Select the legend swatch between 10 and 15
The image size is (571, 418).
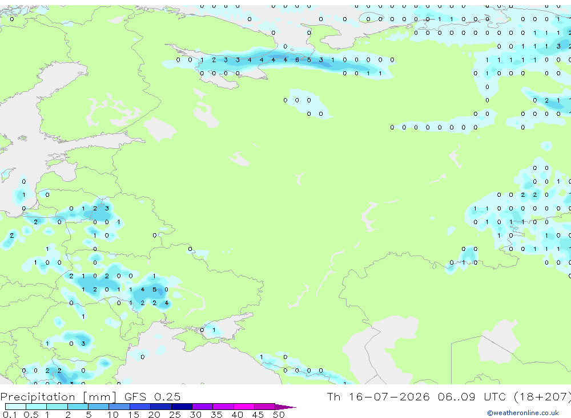pyautogui.click(x=119, y=407)
